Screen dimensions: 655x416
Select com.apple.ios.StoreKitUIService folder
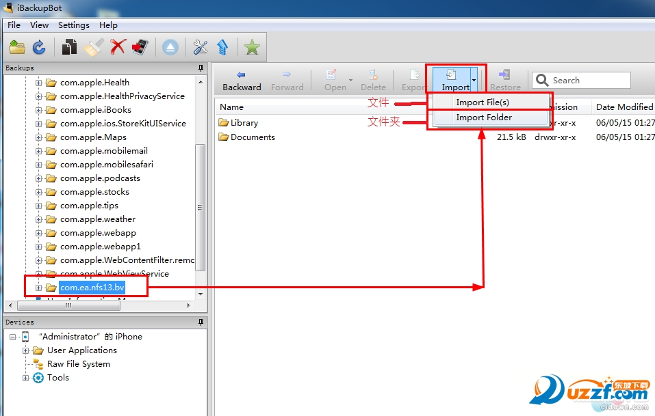(x=123, y=124)
